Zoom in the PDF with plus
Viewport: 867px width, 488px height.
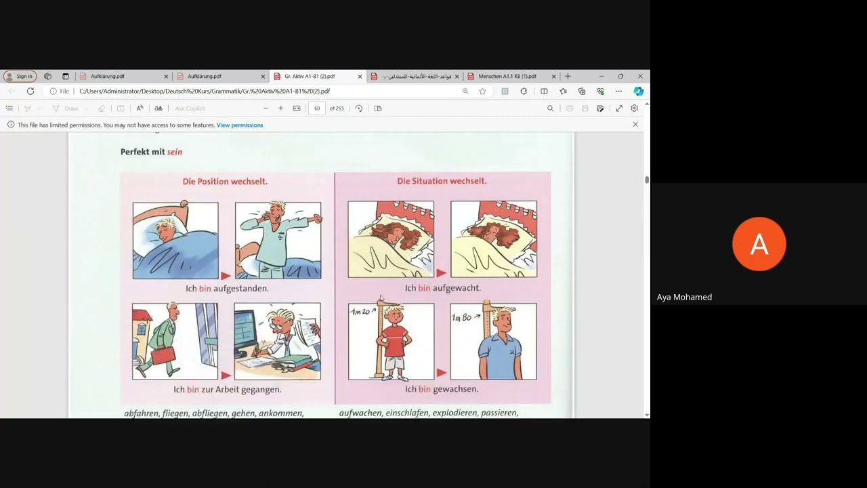(x=281, y=108)
